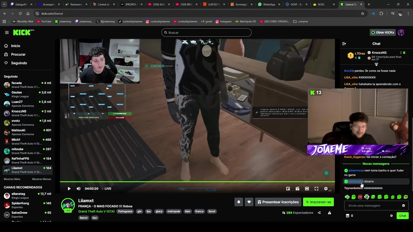Click the green Inscrever-se button
Image resolution: width=413 pixels, height=232 pixels.
pos(318,202)
